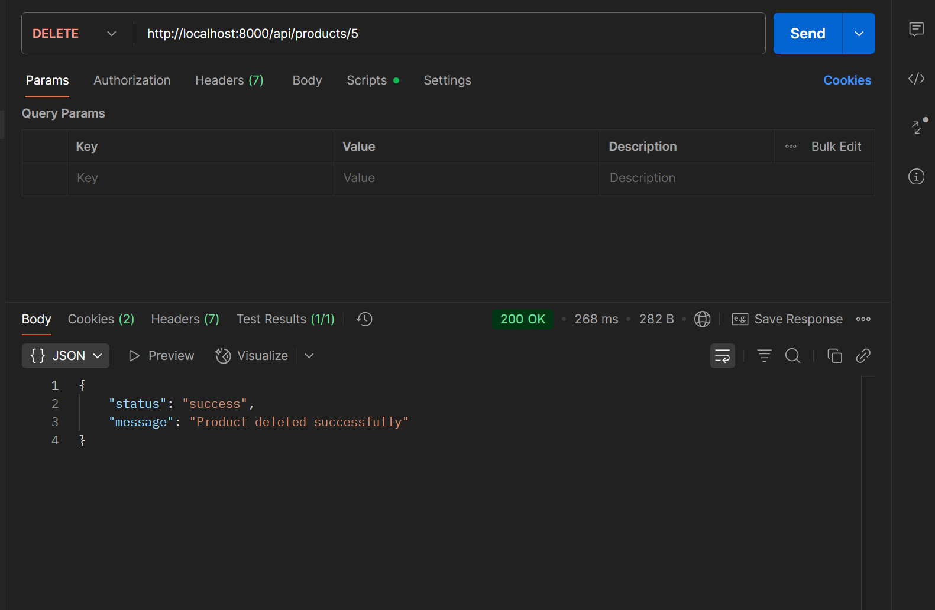Viewport: 935px width, 610px height.
Task: Switch to the Authorization tab
Action: pos(132,80)
